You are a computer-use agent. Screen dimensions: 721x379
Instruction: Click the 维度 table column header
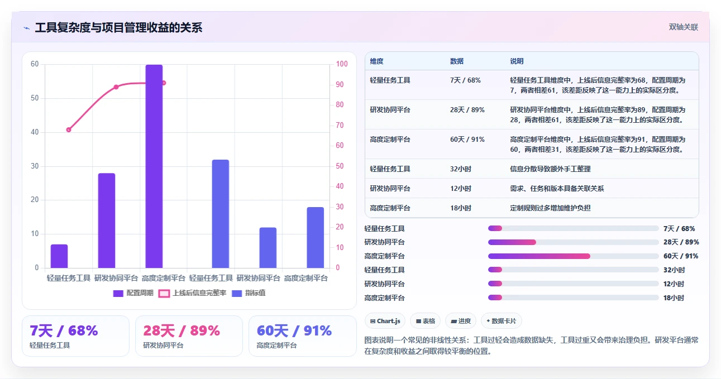pos(376,61)
